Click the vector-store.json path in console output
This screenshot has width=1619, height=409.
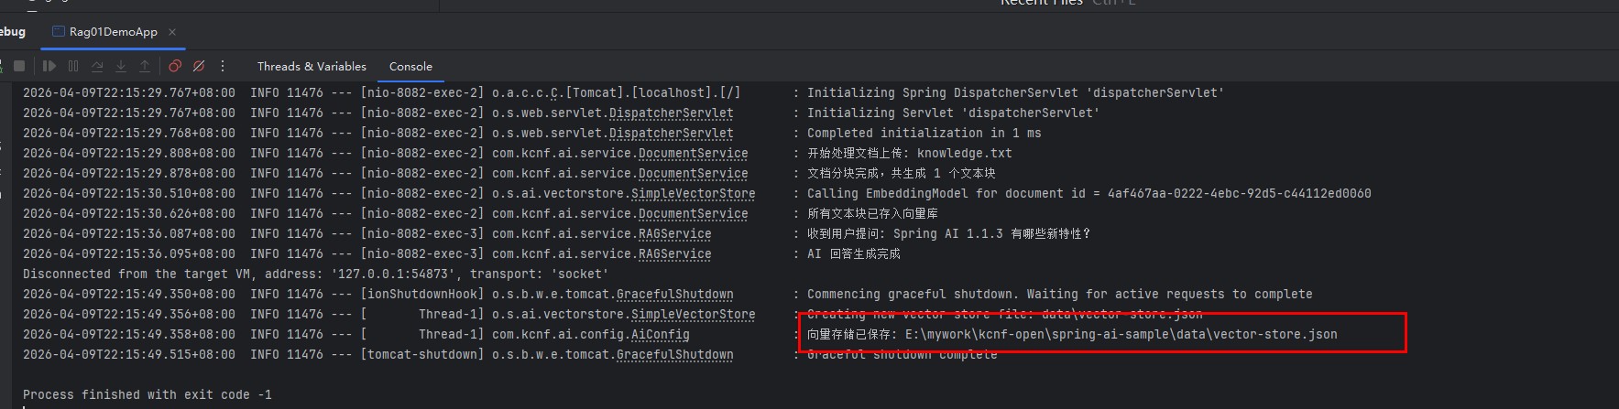point(1121,335)
